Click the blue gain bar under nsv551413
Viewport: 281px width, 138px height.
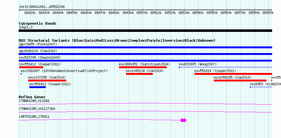tap(38, 87)
